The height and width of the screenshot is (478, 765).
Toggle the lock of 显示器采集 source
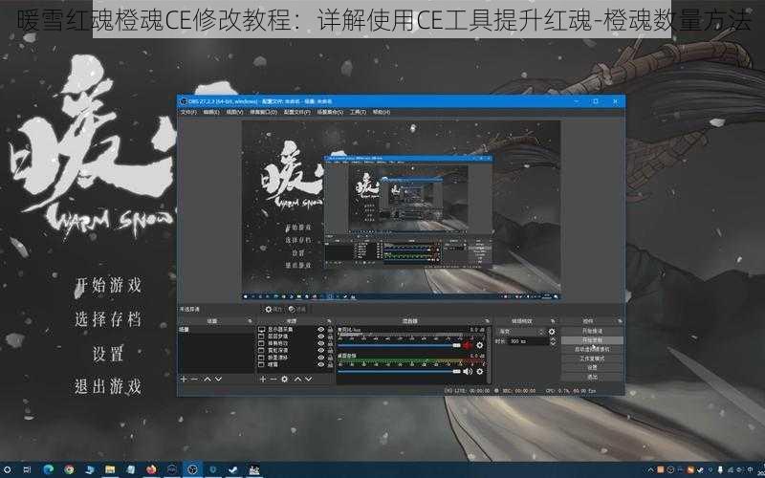point(330,330)
